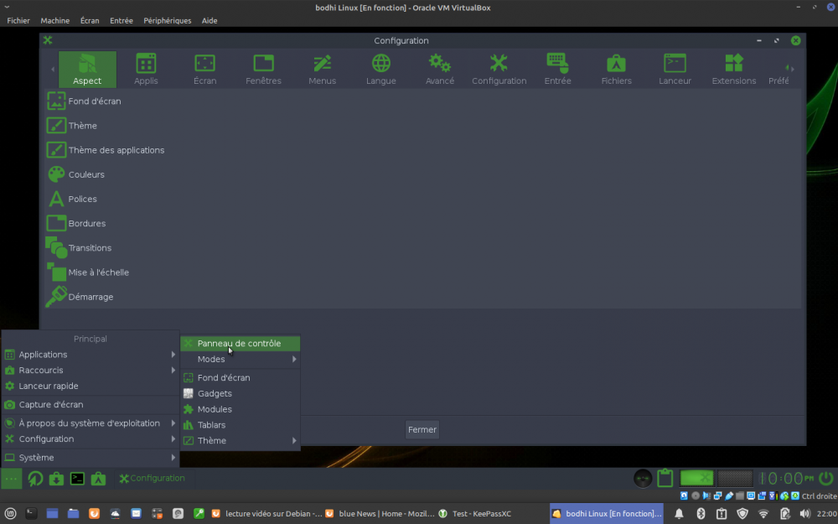Launch the terminal icon in Bodhi shelf
Image resolution: width=838 pixels, height=524 pixels.
tap(77, 479)
